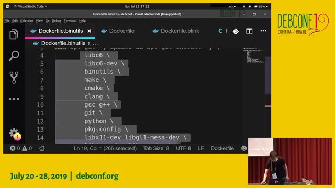
Task: Click the errors count icon in status bar
Action: pos(13,148)
